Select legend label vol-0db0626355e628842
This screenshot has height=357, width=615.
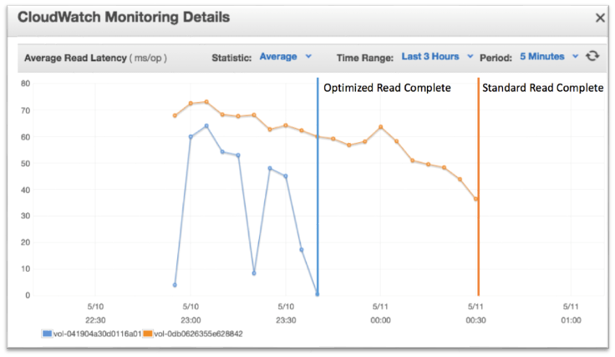click(x=199, y=334)
